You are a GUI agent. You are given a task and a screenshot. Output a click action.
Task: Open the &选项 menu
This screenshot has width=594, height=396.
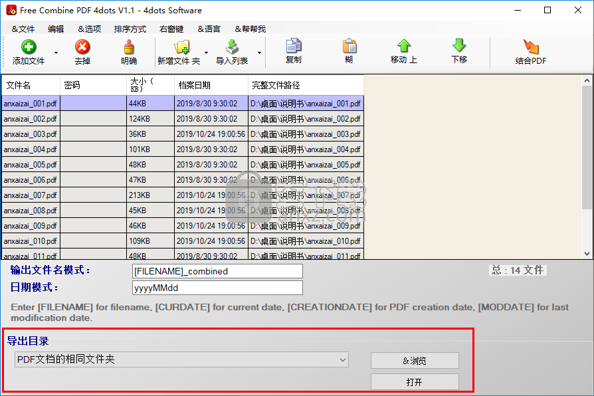tap(90, 29)
